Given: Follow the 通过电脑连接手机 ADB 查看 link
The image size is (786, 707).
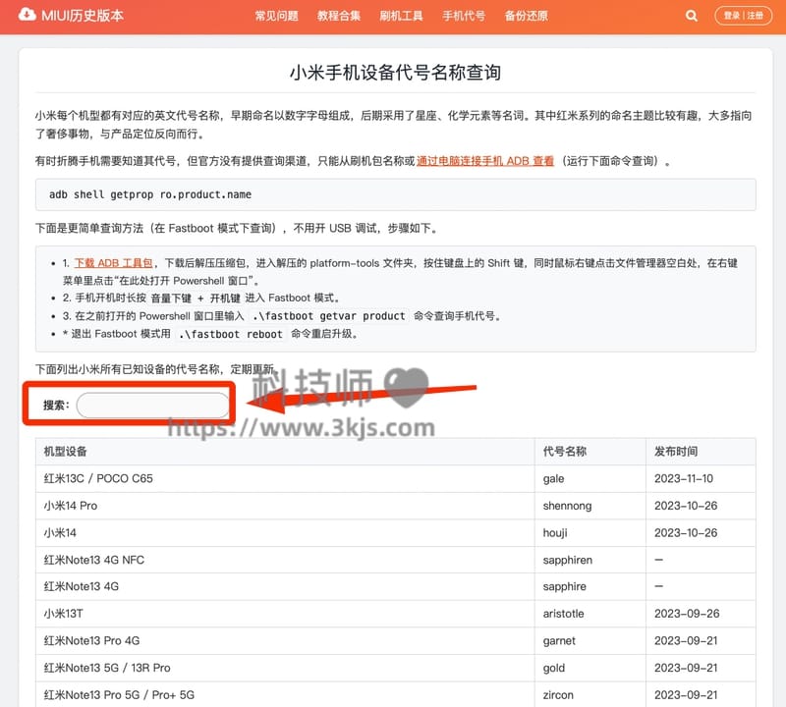Looking at the screenshot, I should tap(484, 161).
